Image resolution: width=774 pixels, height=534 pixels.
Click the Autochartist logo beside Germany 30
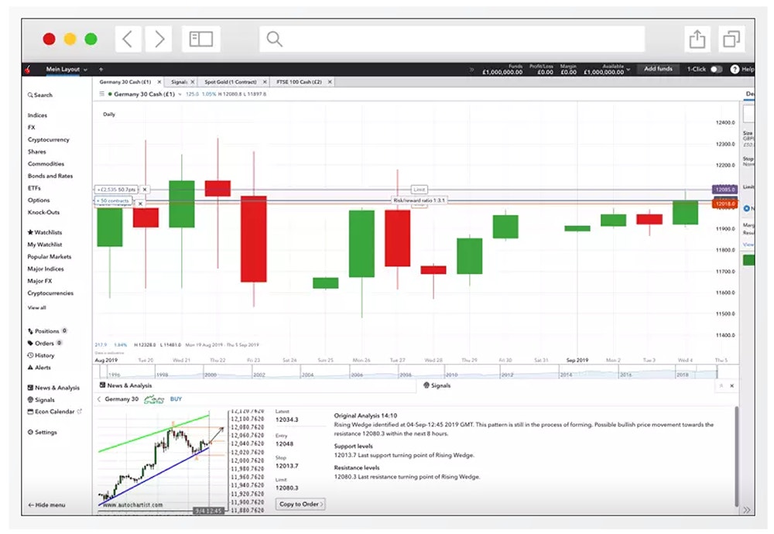[154, 399]
